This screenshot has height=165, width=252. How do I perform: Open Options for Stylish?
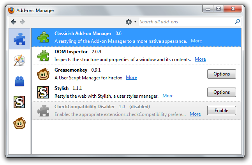click(x=222, y=92)
